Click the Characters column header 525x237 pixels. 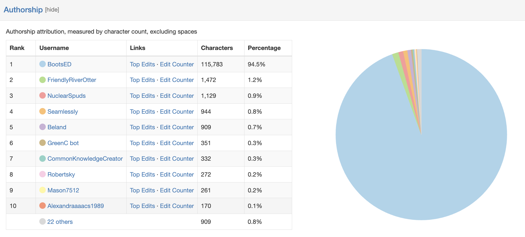click(217, 48)
